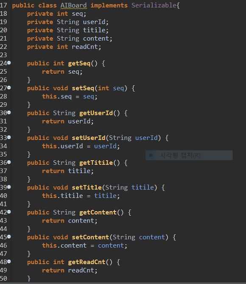246x284 pixels.
Task: Click the 'String content' parameter in setContent
Action: 139,237
